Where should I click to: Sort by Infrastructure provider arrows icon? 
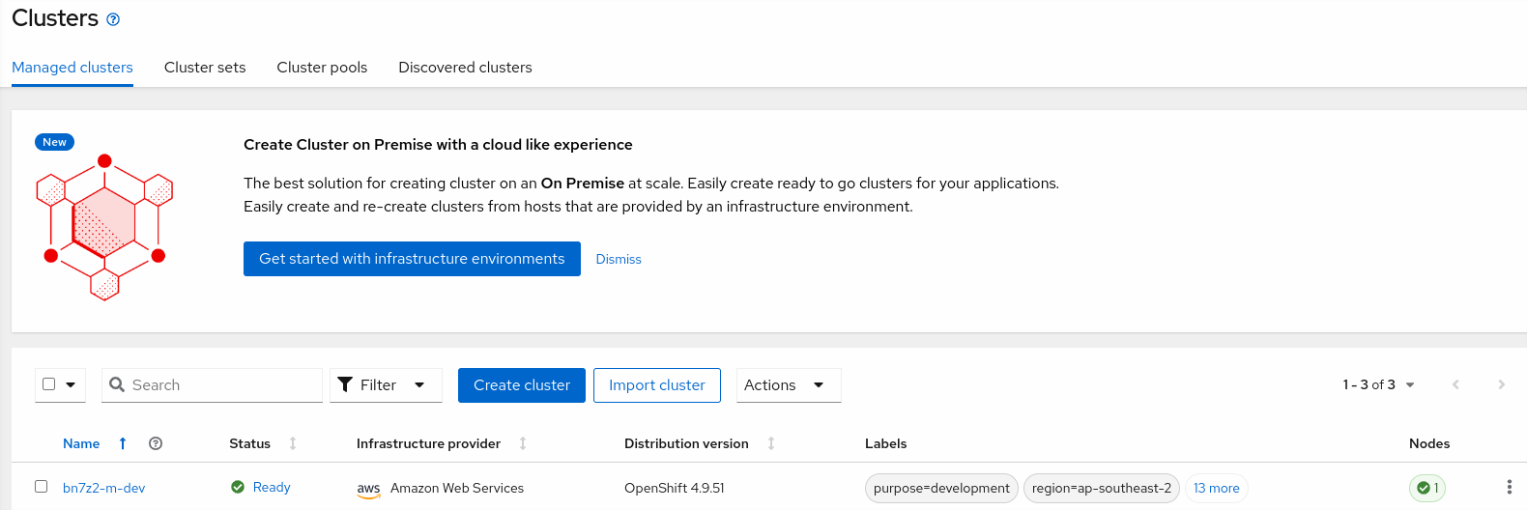click(x=523, y=443)
